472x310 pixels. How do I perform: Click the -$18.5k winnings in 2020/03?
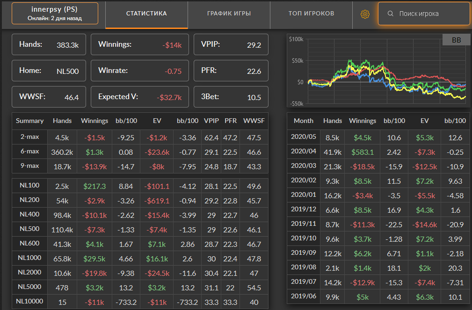[x=363, y=167]
